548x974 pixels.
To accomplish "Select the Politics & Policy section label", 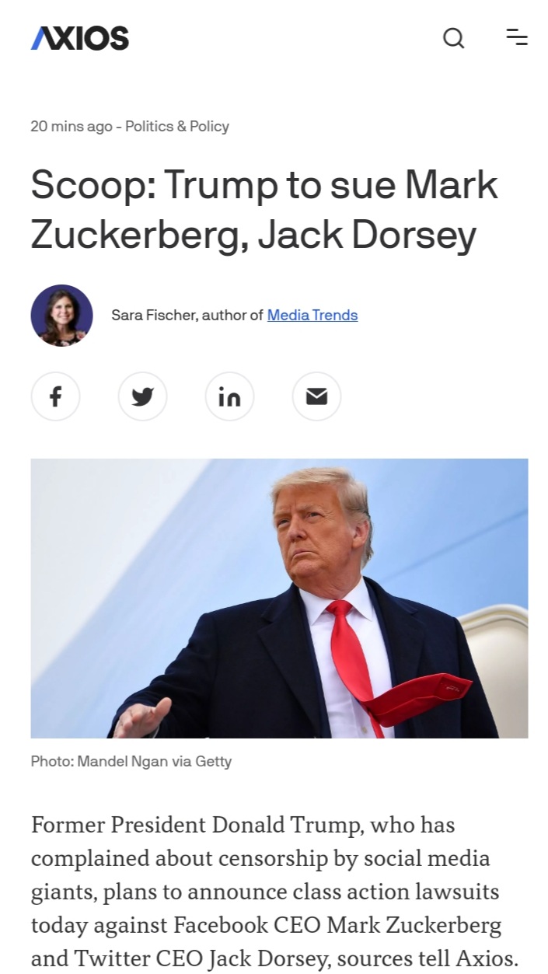I will tap(177, 126).
